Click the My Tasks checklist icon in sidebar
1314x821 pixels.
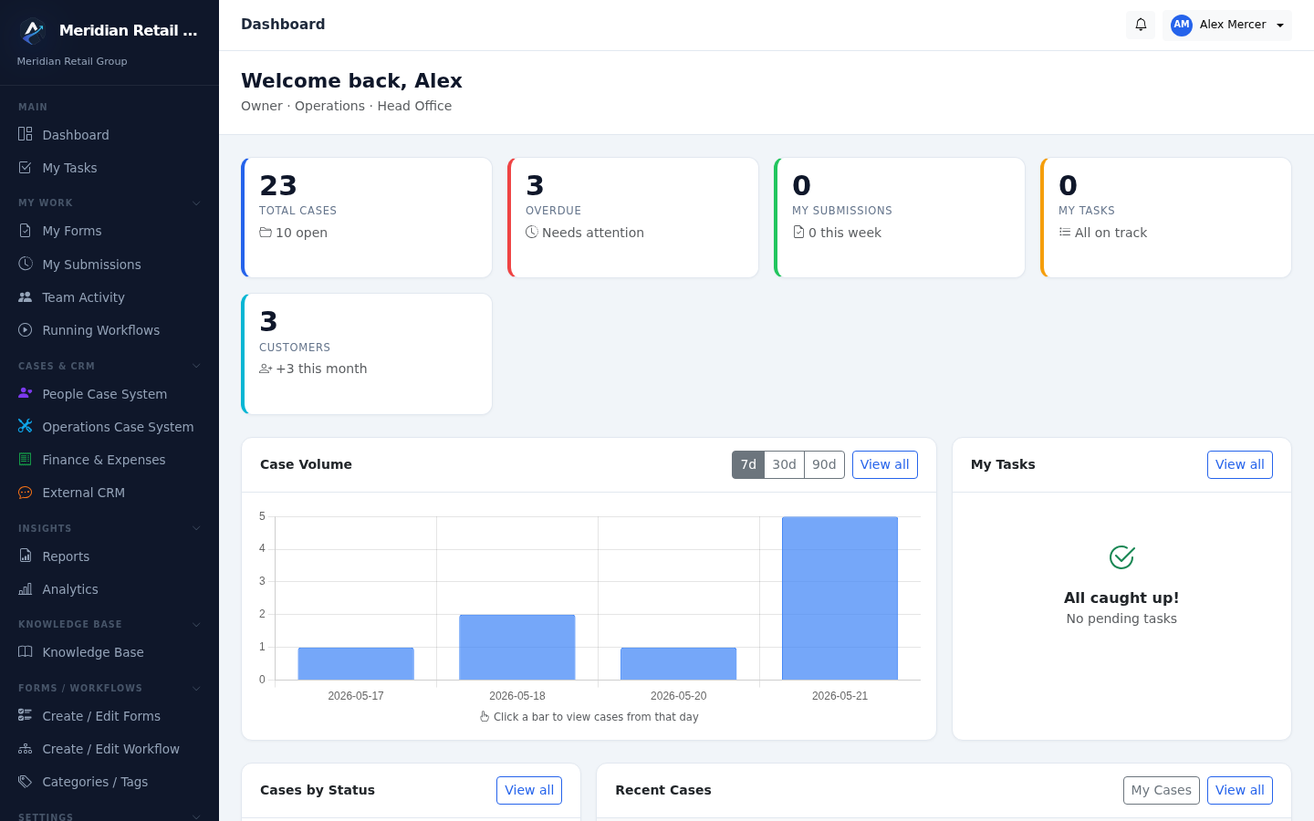[x=26, y=168]
